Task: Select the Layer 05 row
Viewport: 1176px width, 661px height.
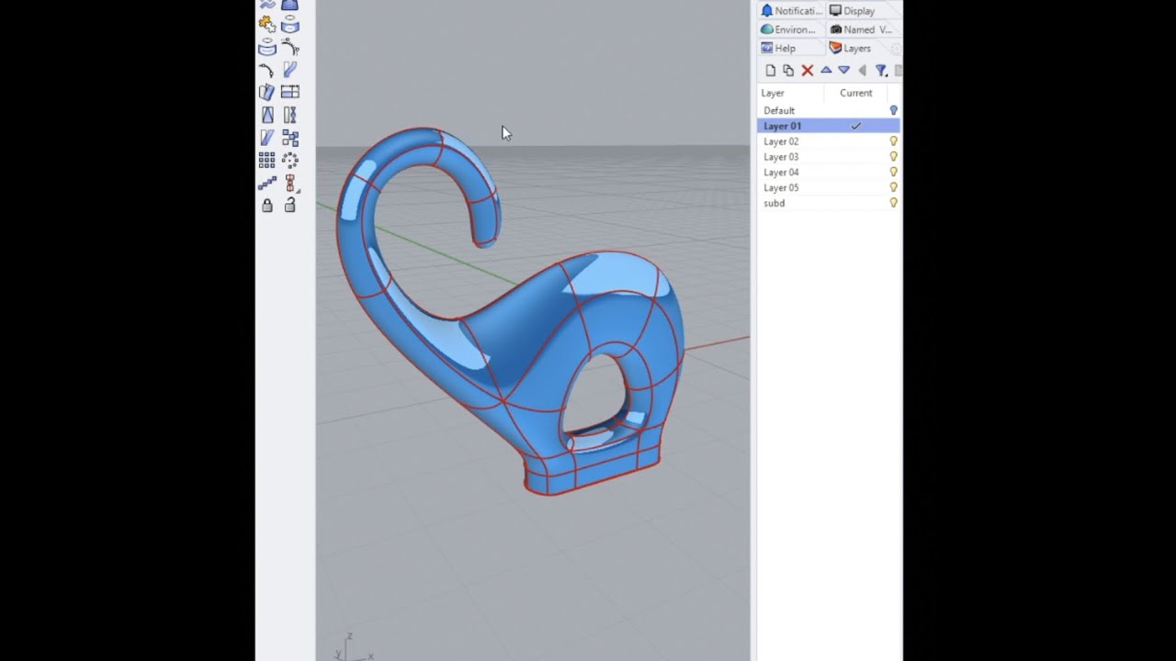Action: [829, 187]
